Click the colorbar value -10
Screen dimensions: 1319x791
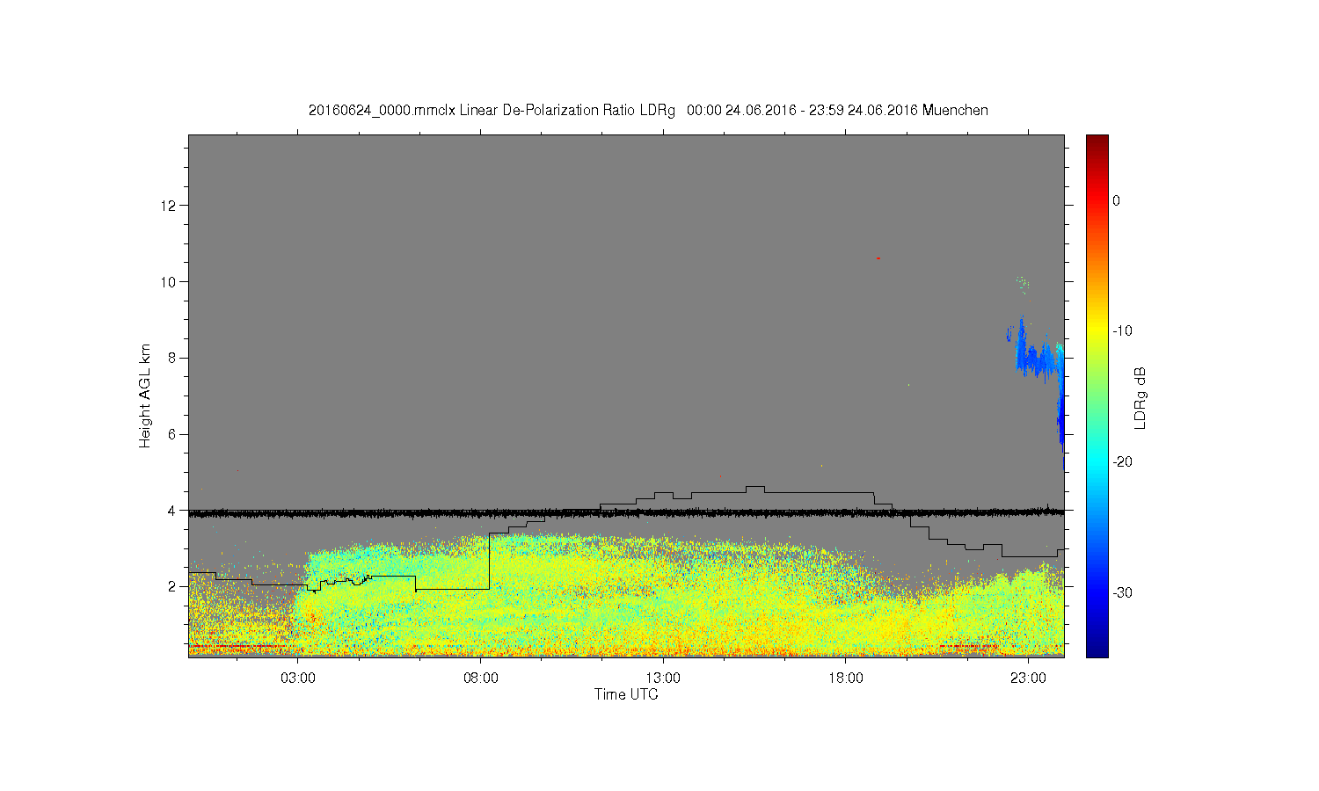pyautogui.click(x=1122, y=331)
